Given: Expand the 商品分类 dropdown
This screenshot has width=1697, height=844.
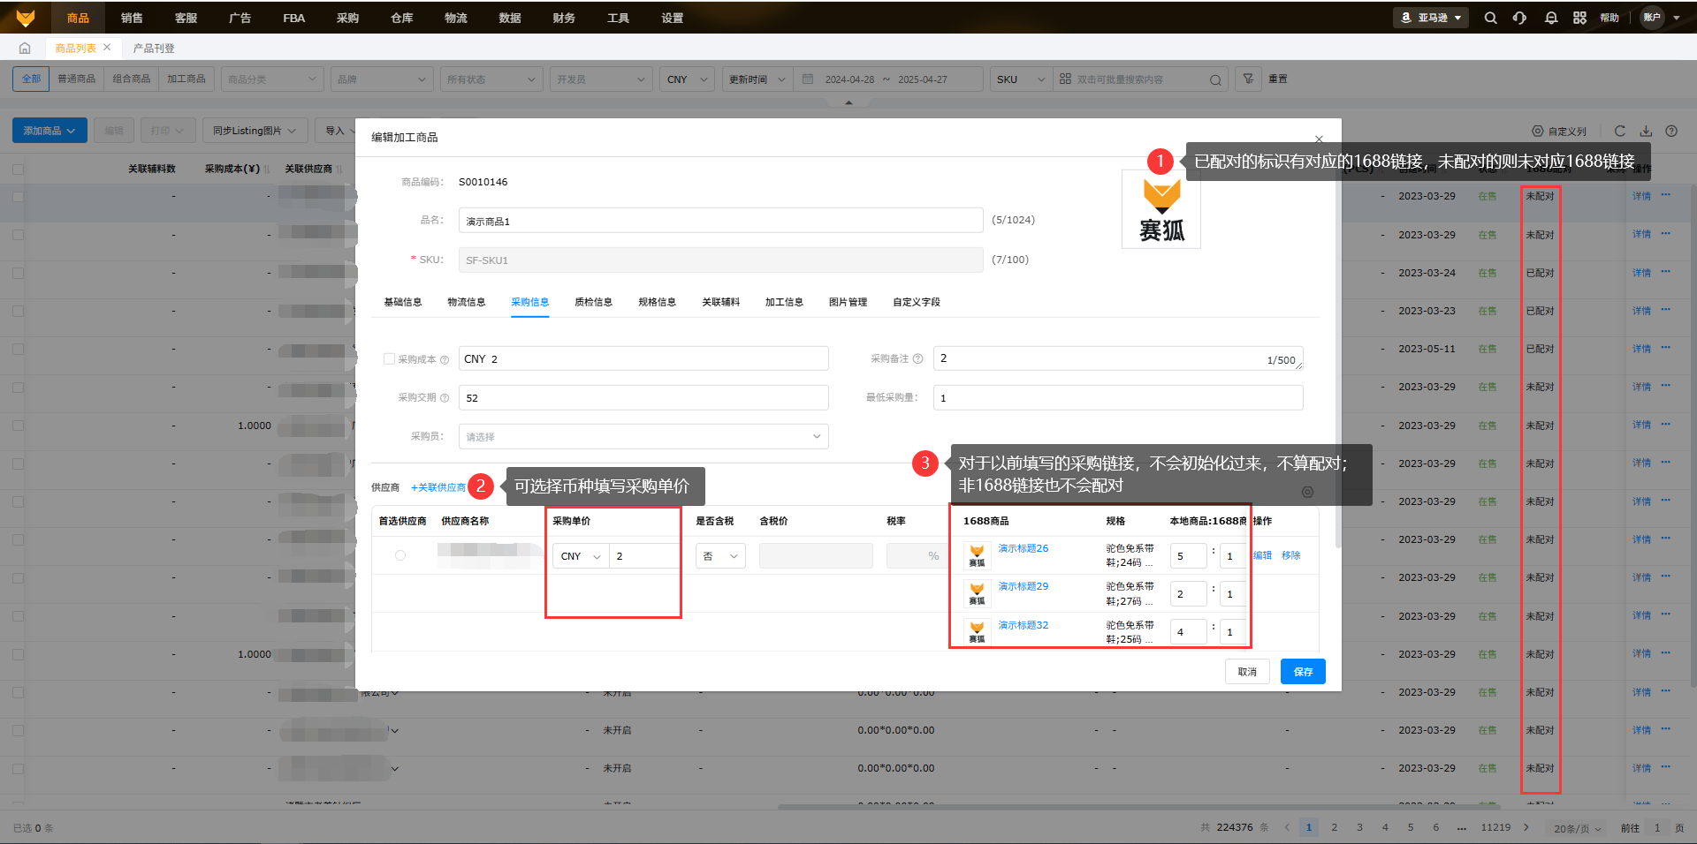Looking at the screenshot, I should click(x=273, y=79).
